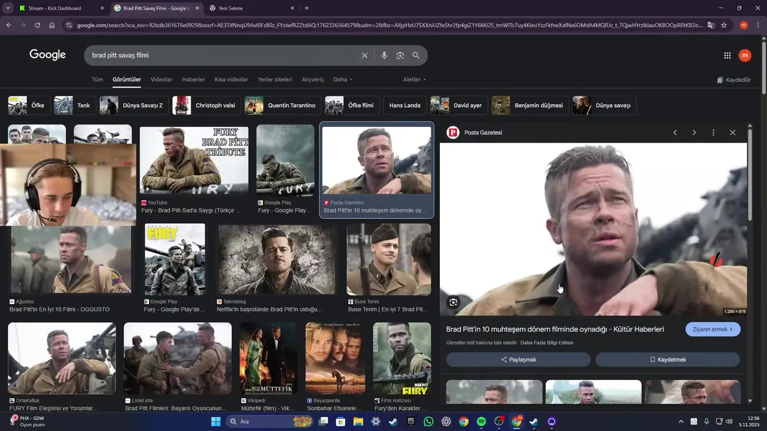767x431 pixels.
Task: Open Chrome three-dot menu
Action: pyautogui.click(x=759, y=25)
